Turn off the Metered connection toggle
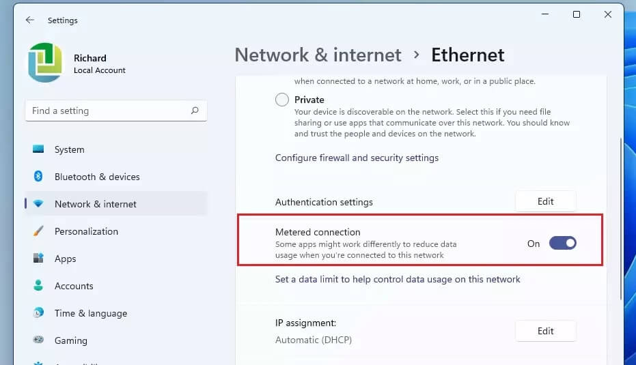The image size is (636, 365). (x=563, y=243)
